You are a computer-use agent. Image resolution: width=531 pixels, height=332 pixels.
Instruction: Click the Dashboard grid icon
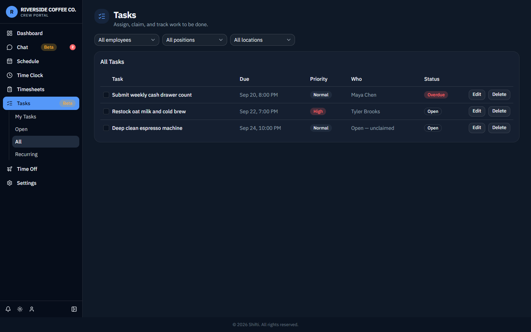(10, 33)
